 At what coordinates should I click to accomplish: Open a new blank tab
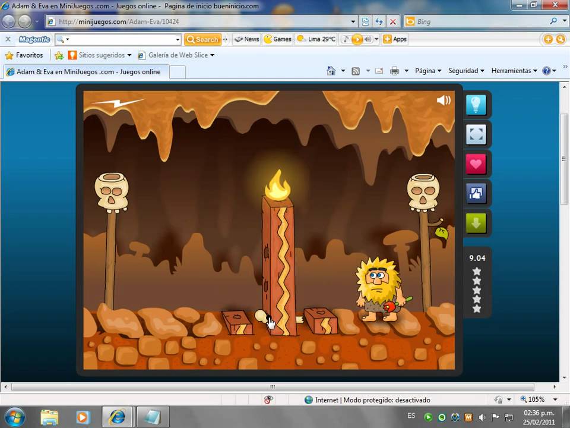(x=178, y=72)
